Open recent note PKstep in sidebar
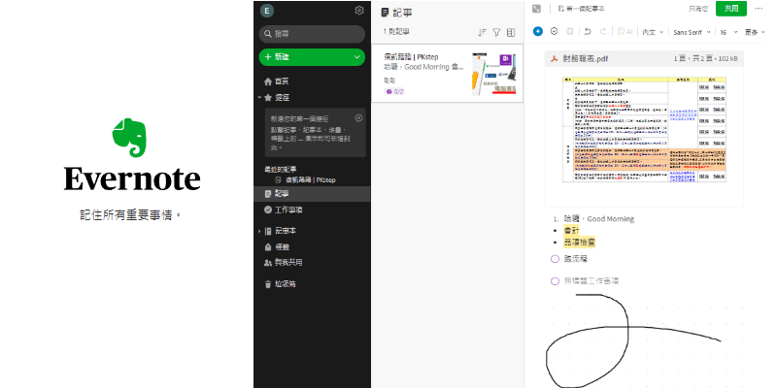The height and width of the screenshot is (388, 777). [x=306, y=179]
